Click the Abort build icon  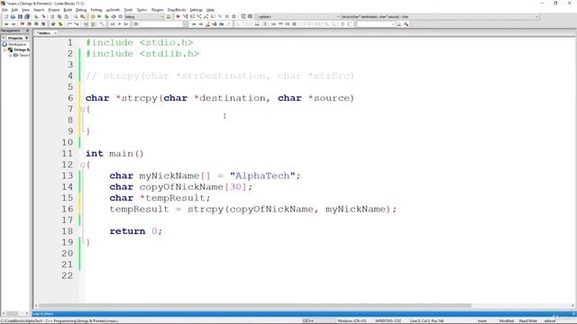(x=120, y=16)
